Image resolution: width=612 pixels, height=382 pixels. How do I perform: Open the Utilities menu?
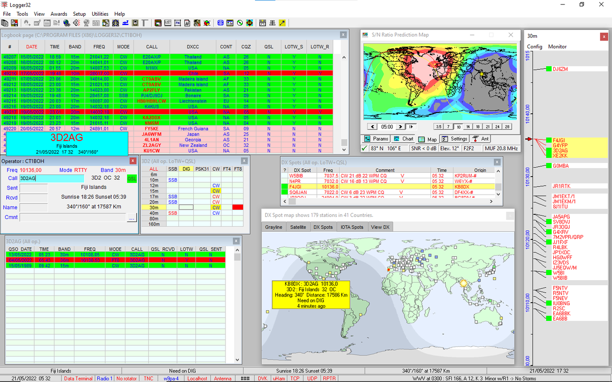[x=100, y=14]
